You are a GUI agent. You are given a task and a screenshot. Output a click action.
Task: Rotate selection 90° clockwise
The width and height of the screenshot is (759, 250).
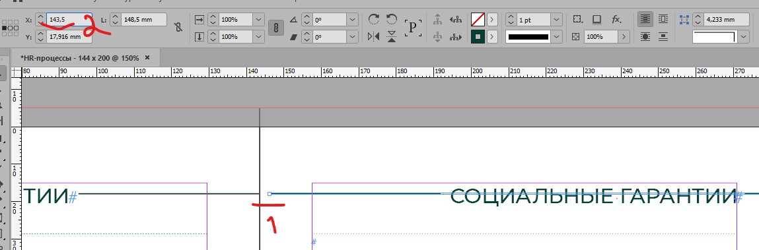373,19
